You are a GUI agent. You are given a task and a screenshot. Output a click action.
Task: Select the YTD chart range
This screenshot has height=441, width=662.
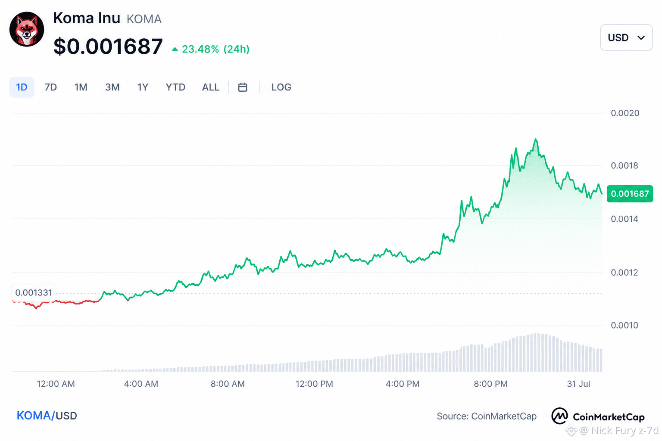tap(175, 87)
